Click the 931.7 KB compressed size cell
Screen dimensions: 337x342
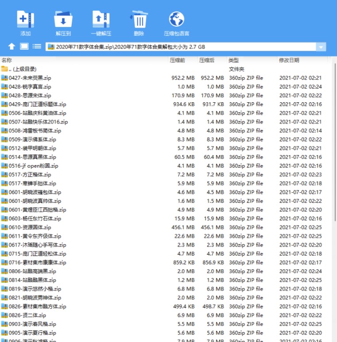(x=213, y=104)
